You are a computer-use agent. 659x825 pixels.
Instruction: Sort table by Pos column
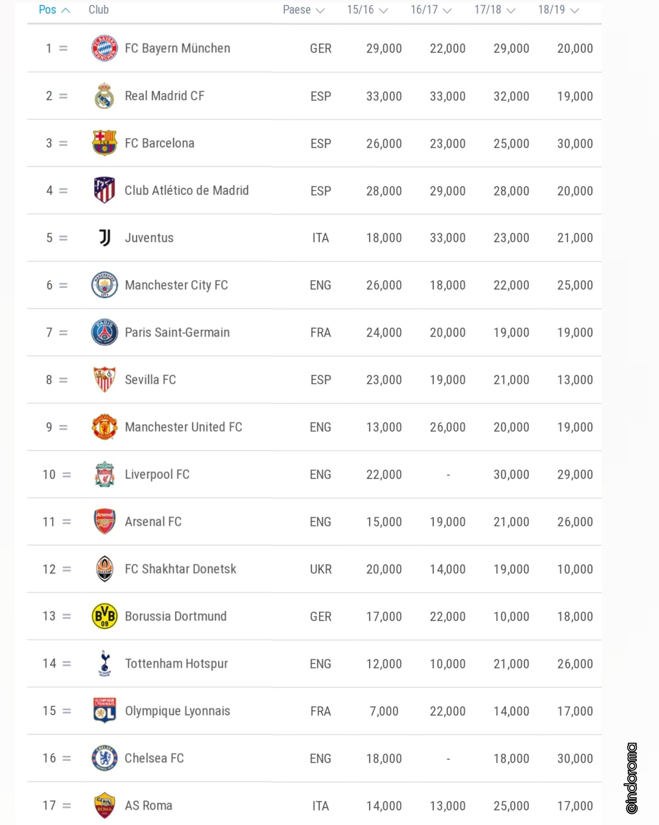(54, 10)
